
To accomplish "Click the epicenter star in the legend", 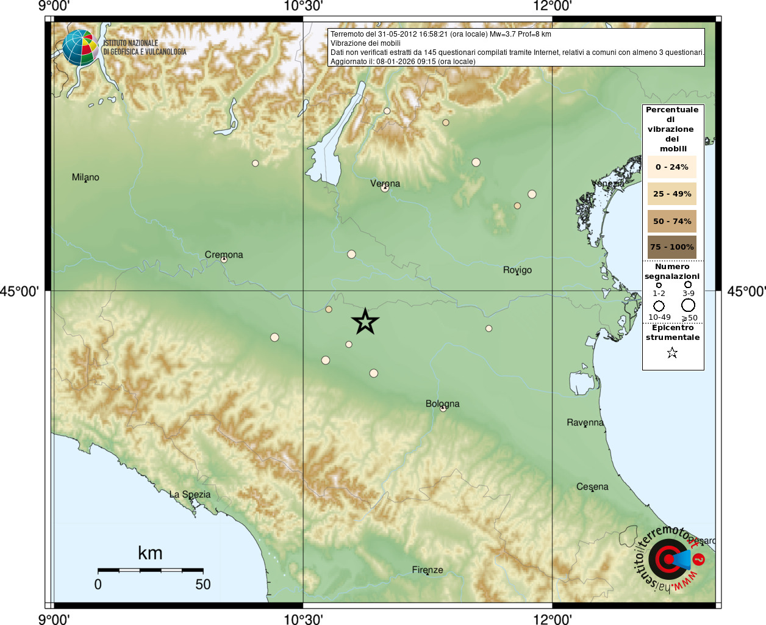I will [x=672, y=353].
